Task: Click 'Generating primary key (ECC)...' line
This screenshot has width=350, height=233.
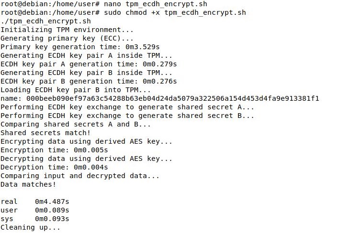Action: (x=67, y=38)
